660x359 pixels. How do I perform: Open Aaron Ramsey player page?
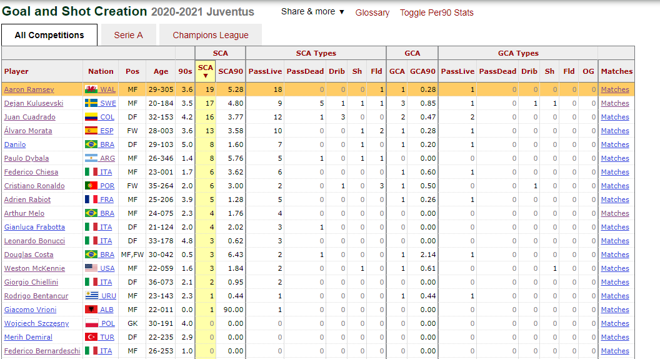click(x=29, y=89)
